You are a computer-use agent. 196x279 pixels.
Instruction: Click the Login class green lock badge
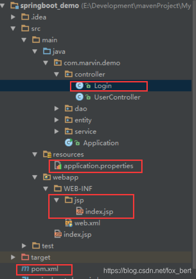coord(88,86)
